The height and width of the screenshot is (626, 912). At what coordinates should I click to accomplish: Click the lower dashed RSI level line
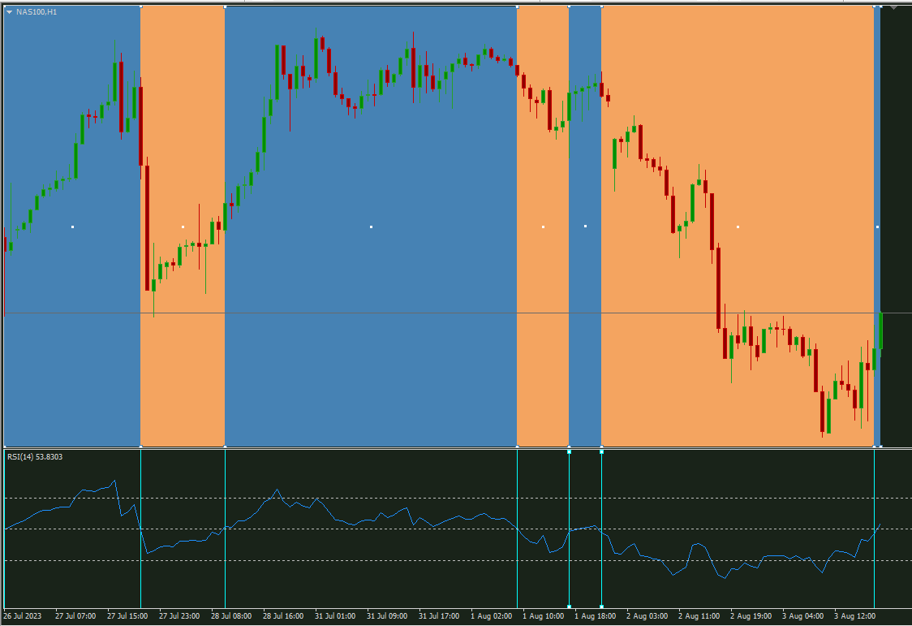(442, 561)
